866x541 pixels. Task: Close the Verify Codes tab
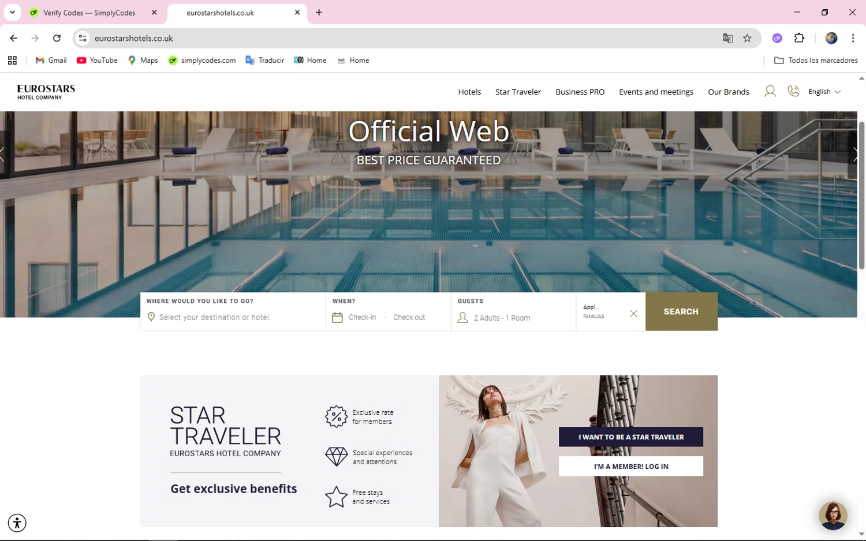tap(154, 12)
